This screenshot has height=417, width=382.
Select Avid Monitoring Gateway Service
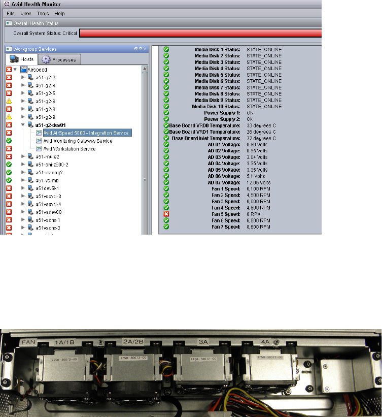(x=78, y=141)
